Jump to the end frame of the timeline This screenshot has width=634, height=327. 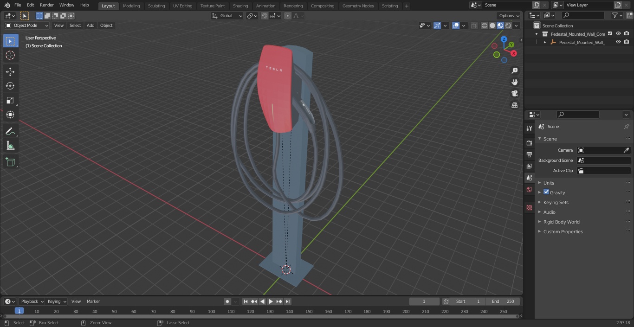click(287, 301)
